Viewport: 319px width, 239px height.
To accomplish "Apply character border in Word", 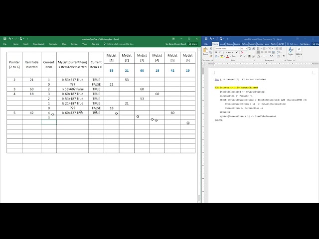I will click(x=253, y=49).
